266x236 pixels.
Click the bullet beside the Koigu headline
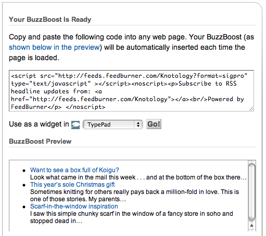click(x=24, y=171)
